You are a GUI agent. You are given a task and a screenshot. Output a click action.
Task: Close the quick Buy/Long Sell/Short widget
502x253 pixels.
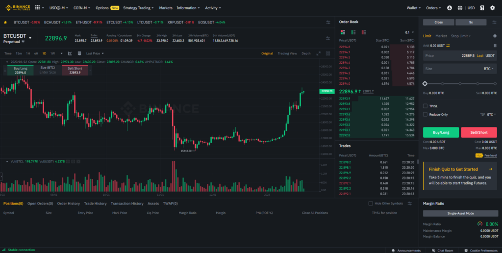coord(90,70)
